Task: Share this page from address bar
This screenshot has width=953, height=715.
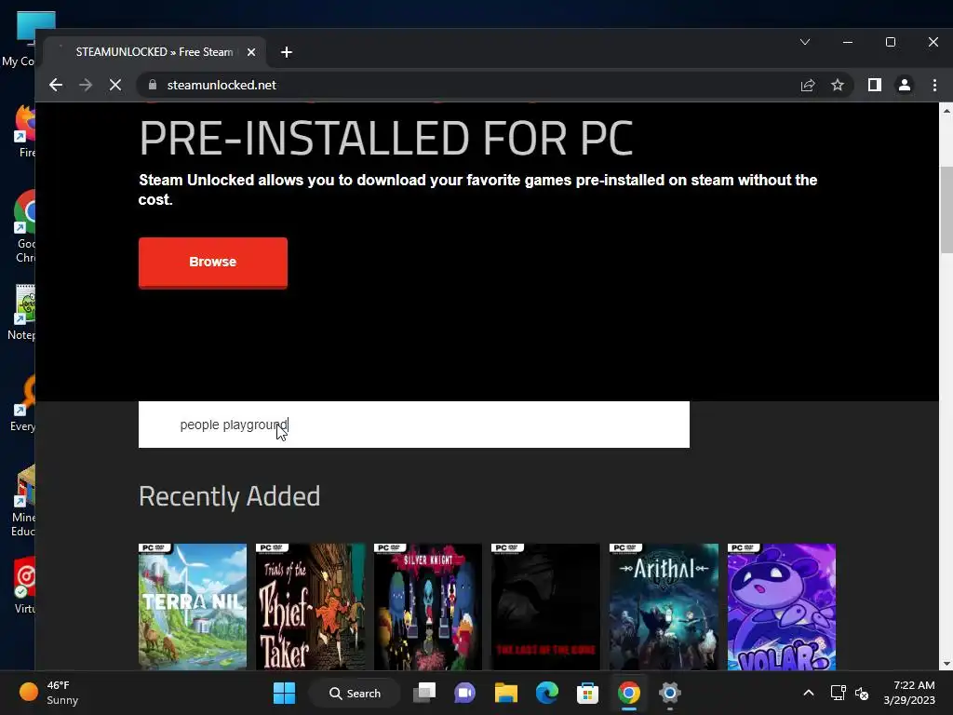Action: (808, 85)
